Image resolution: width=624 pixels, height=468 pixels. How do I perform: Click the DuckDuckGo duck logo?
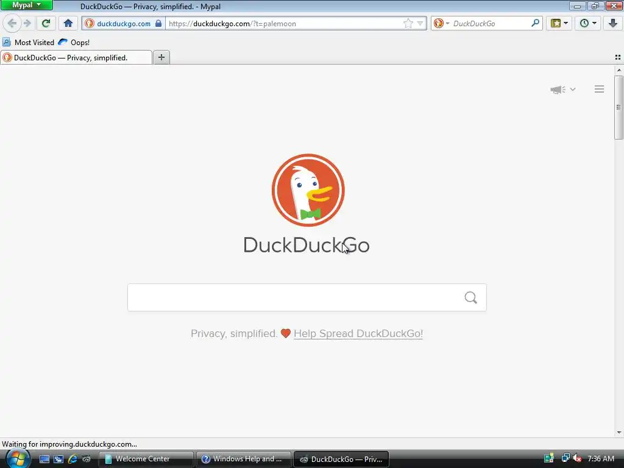pyautogui.click(x=308, y=190)
